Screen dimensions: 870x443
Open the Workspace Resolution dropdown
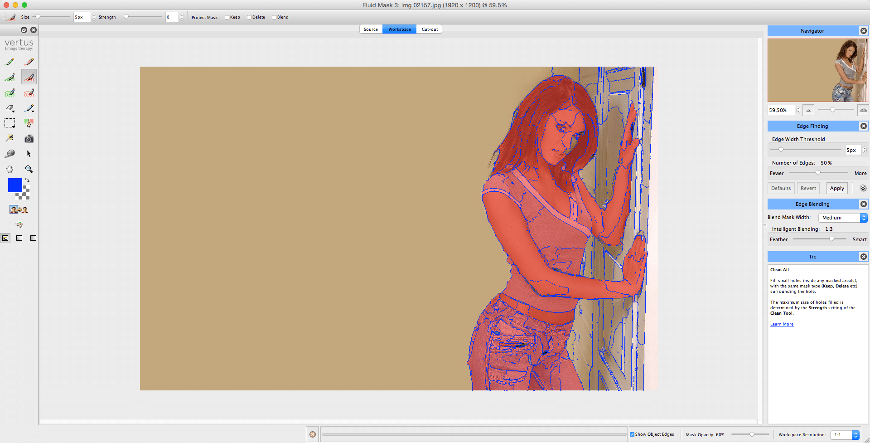[845, 434]
